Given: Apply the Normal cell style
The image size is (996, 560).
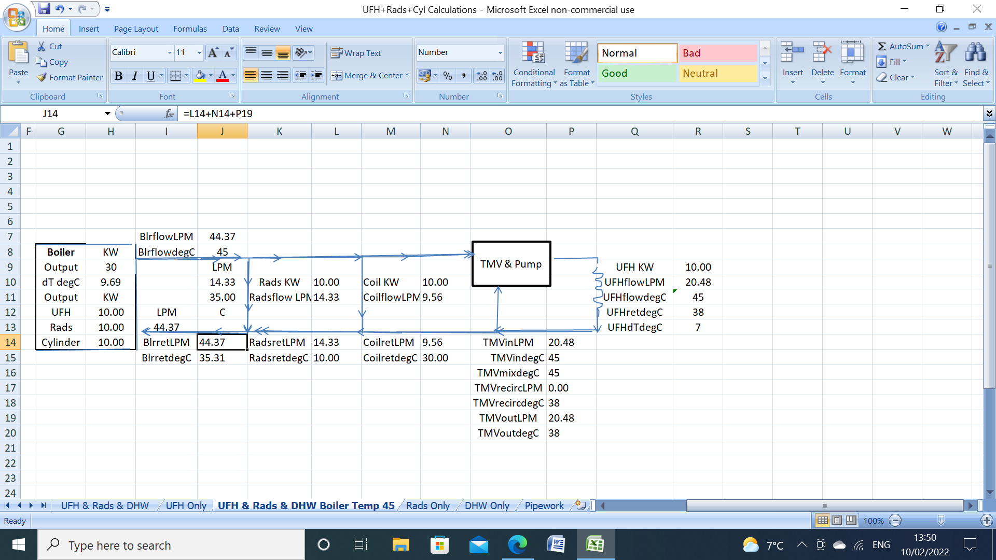Looking at the screenshot, I should [638, 53].
